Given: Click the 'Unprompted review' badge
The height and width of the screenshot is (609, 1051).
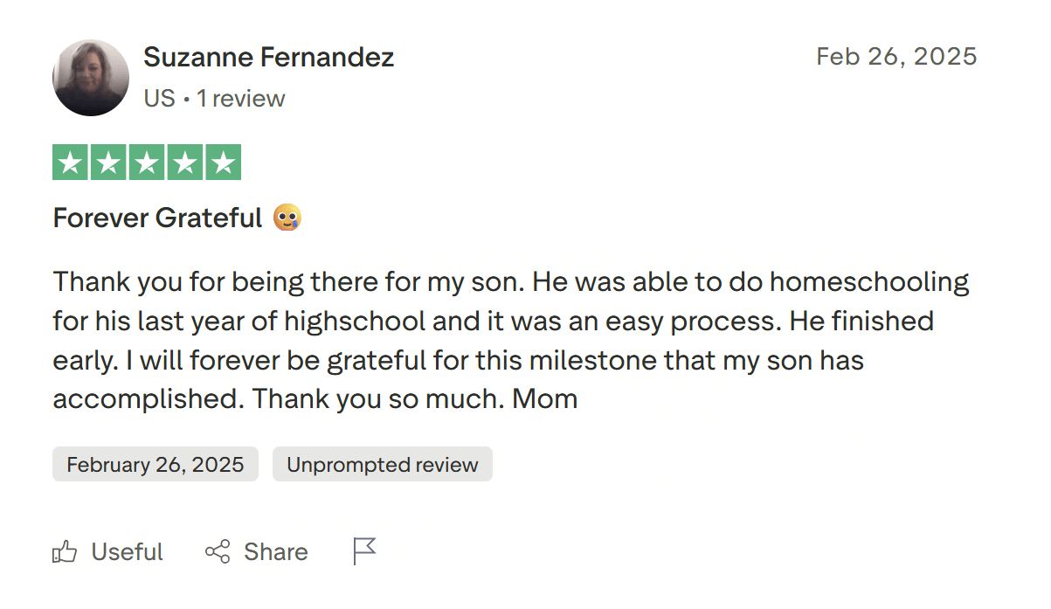Looking at the screenshot, I should [382, 464].
